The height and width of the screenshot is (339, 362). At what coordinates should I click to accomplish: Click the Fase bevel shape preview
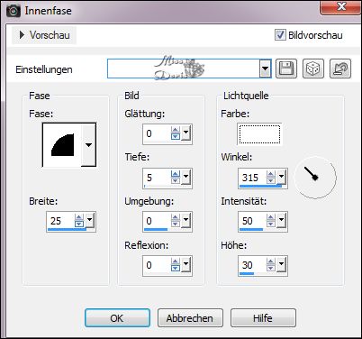point(62,145)
